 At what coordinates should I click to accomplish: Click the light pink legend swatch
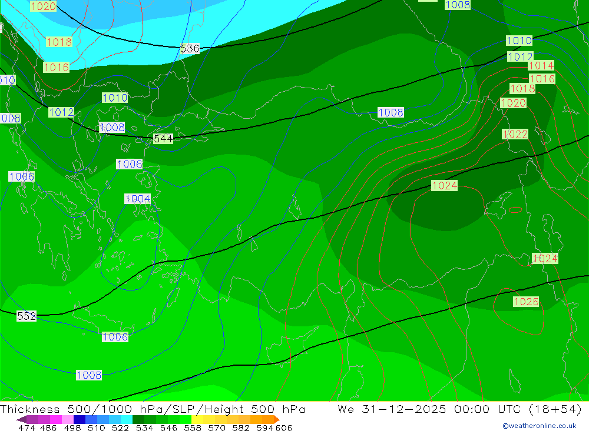[x=67, y=419]
